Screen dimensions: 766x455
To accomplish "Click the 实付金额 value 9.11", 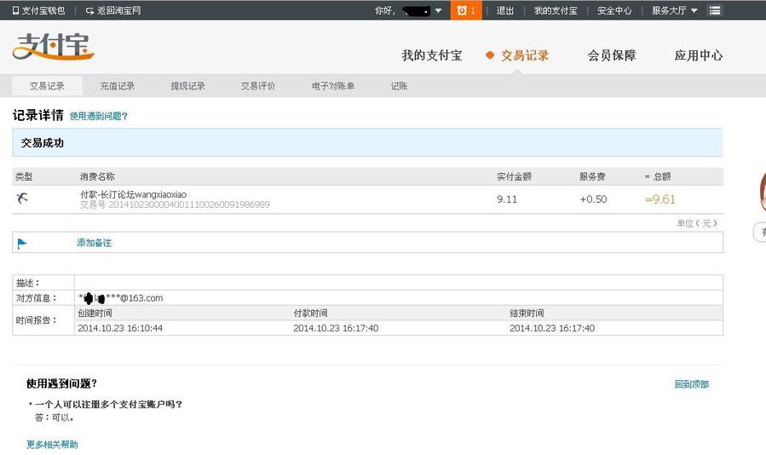I will [x=507, y=199].
